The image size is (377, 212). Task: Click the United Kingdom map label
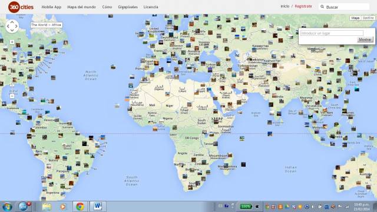click(x=154, y=30)
